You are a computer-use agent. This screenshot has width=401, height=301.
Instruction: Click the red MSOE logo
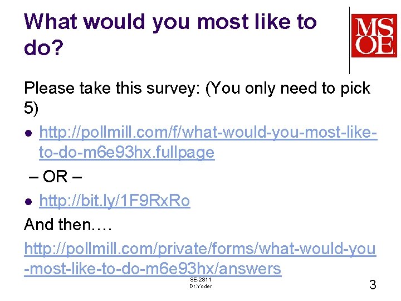tap(374, 36)
